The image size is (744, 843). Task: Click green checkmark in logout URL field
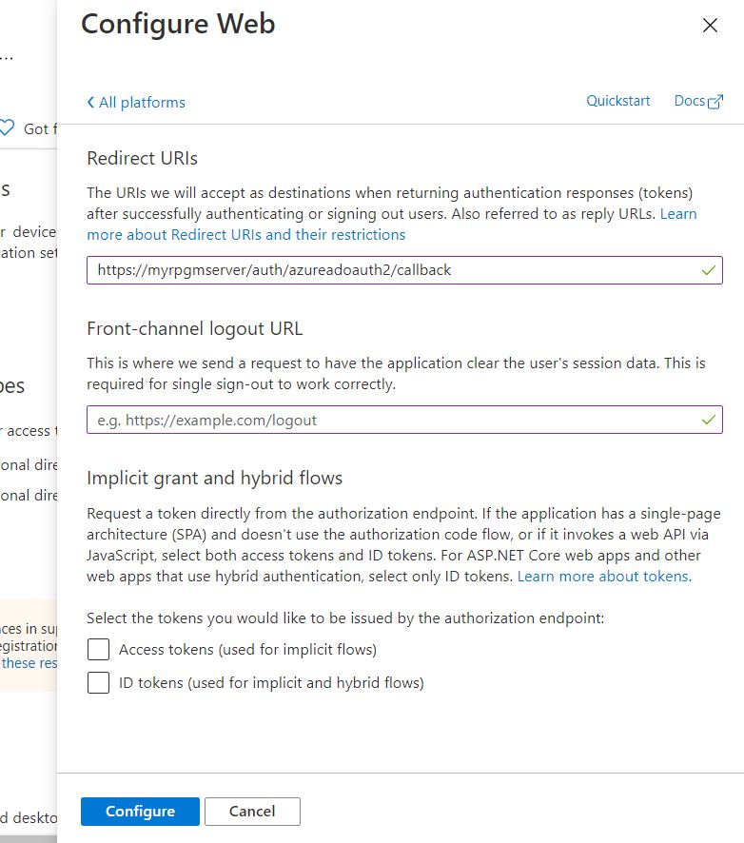(708, 420)
